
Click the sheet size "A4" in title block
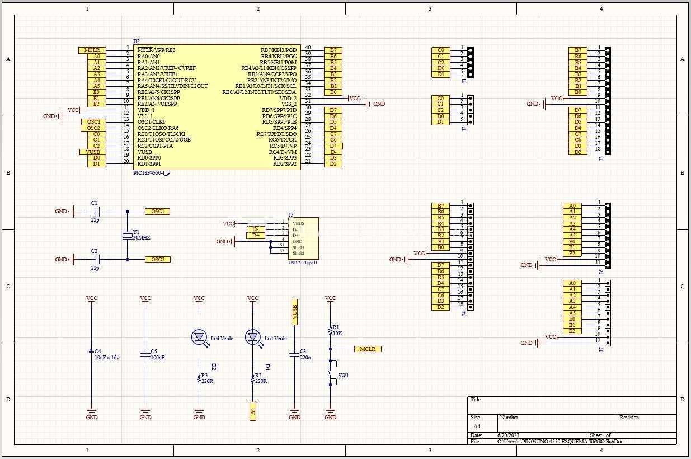[x=477, y=427]
